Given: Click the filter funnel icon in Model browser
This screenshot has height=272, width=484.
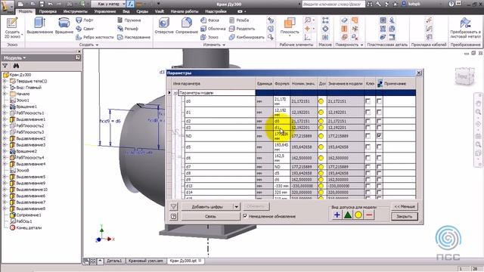Looking at the screenshot, I should pos(5,66).
